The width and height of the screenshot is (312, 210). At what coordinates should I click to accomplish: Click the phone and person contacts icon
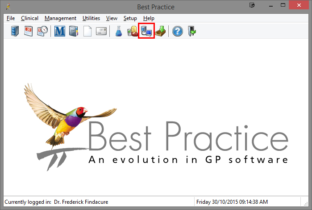133,32
